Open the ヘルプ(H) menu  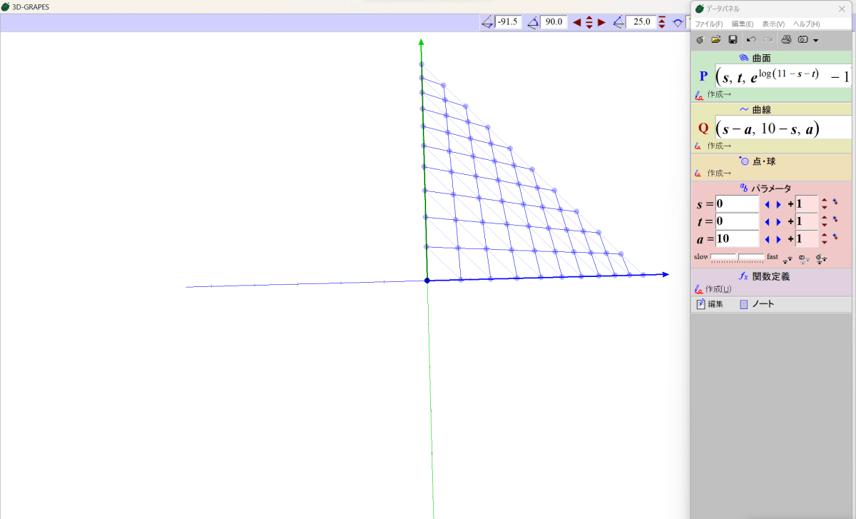(x=807, y=24)
